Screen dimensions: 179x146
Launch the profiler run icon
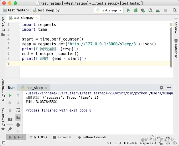[151, 11]
